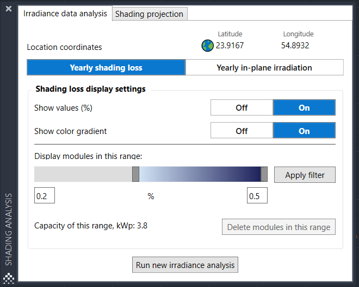Switch to the Shading projection tab
359x287 pixels.
[149, 14]
